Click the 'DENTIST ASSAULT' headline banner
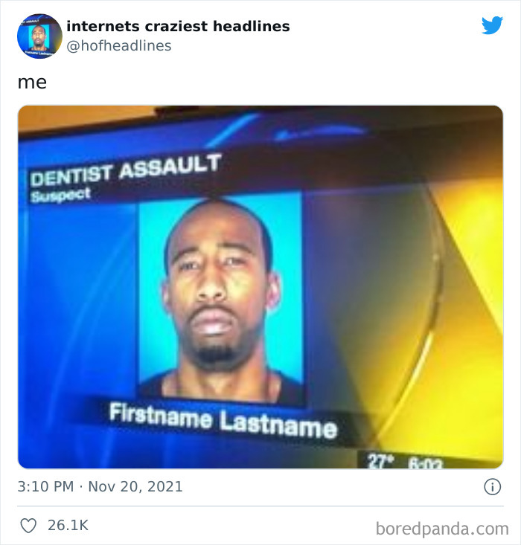 (126, 170)
